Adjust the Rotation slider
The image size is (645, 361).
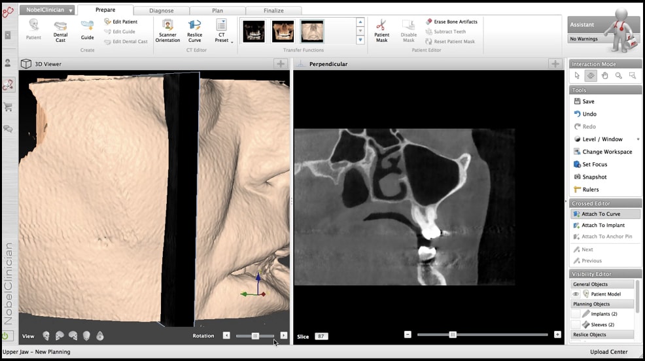(255, 336)
